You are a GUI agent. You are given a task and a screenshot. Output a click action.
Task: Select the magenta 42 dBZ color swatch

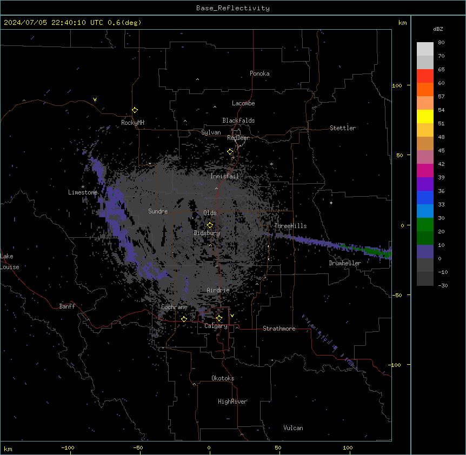(425, 170)
